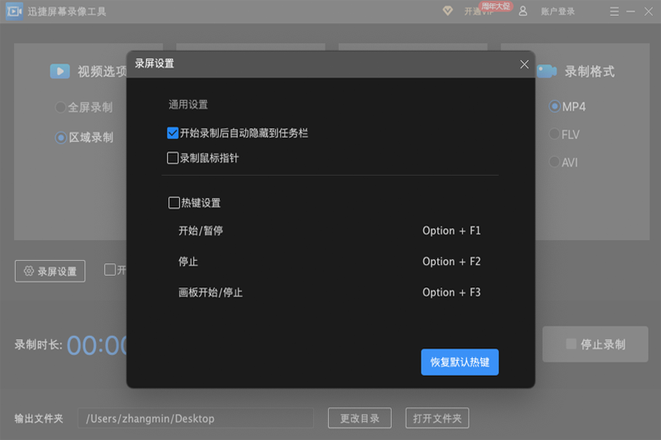Close the 录屏设置 dialog
The image size is (661, 440).
(524, 64)
